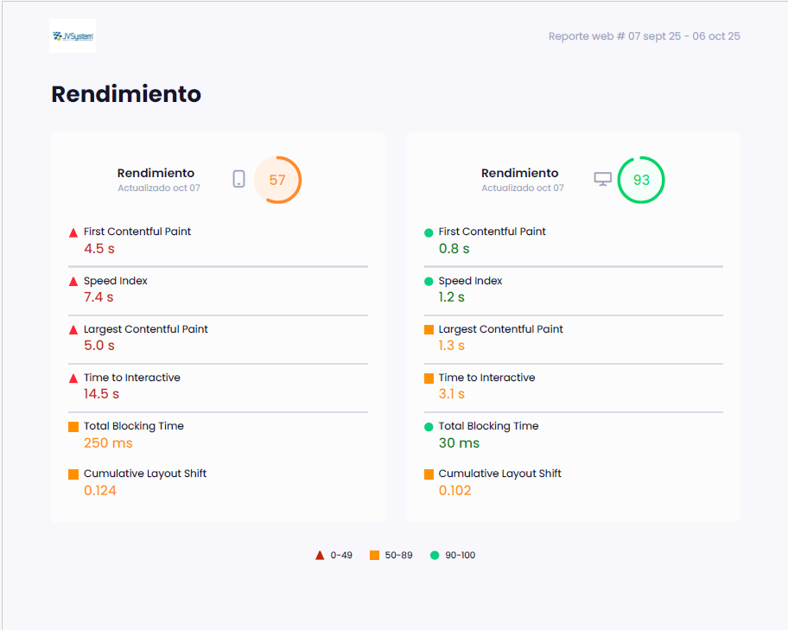The height and width of the screenshot is (630, 788).
Task: Click red triangle beside mobile First Contentful Paint
Action: 73,232
